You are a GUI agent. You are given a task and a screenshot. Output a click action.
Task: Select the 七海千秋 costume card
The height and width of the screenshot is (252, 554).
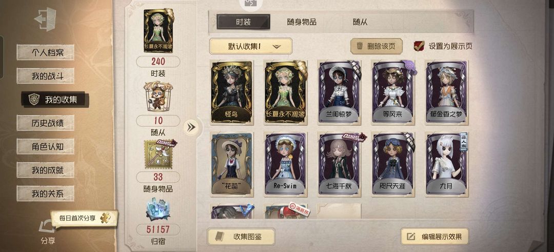coord(340,165)
